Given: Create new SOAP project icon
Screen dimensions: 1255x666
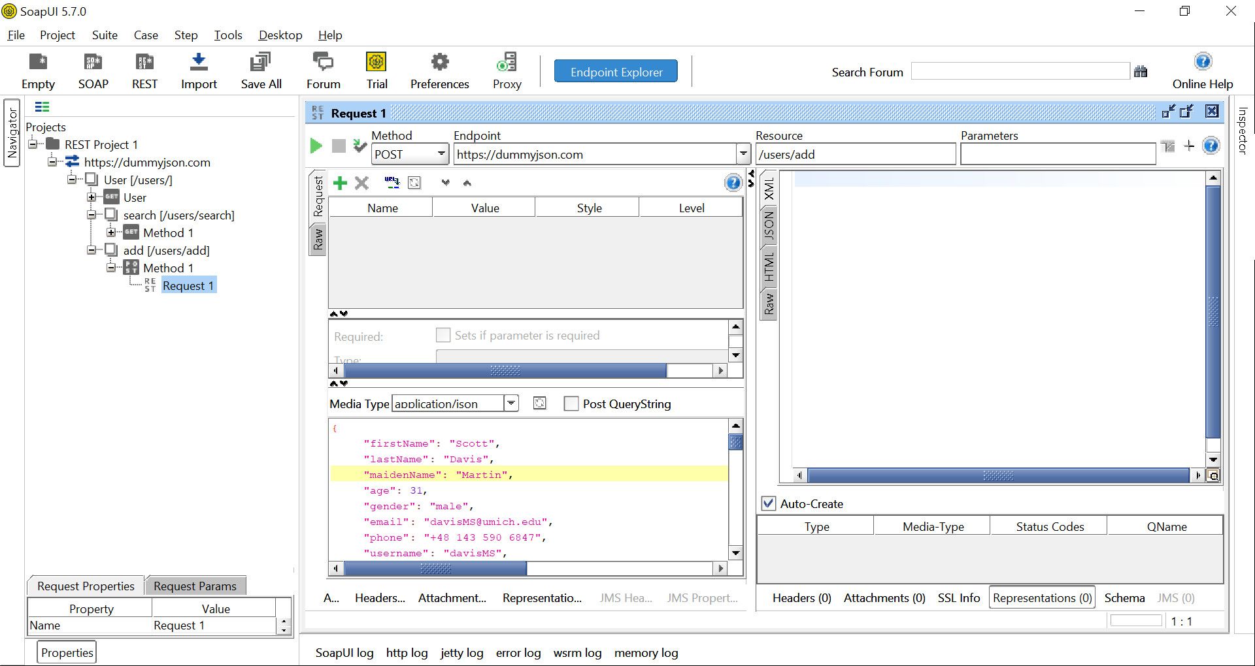Looking at the screenshot, I should tap(93, 63).
